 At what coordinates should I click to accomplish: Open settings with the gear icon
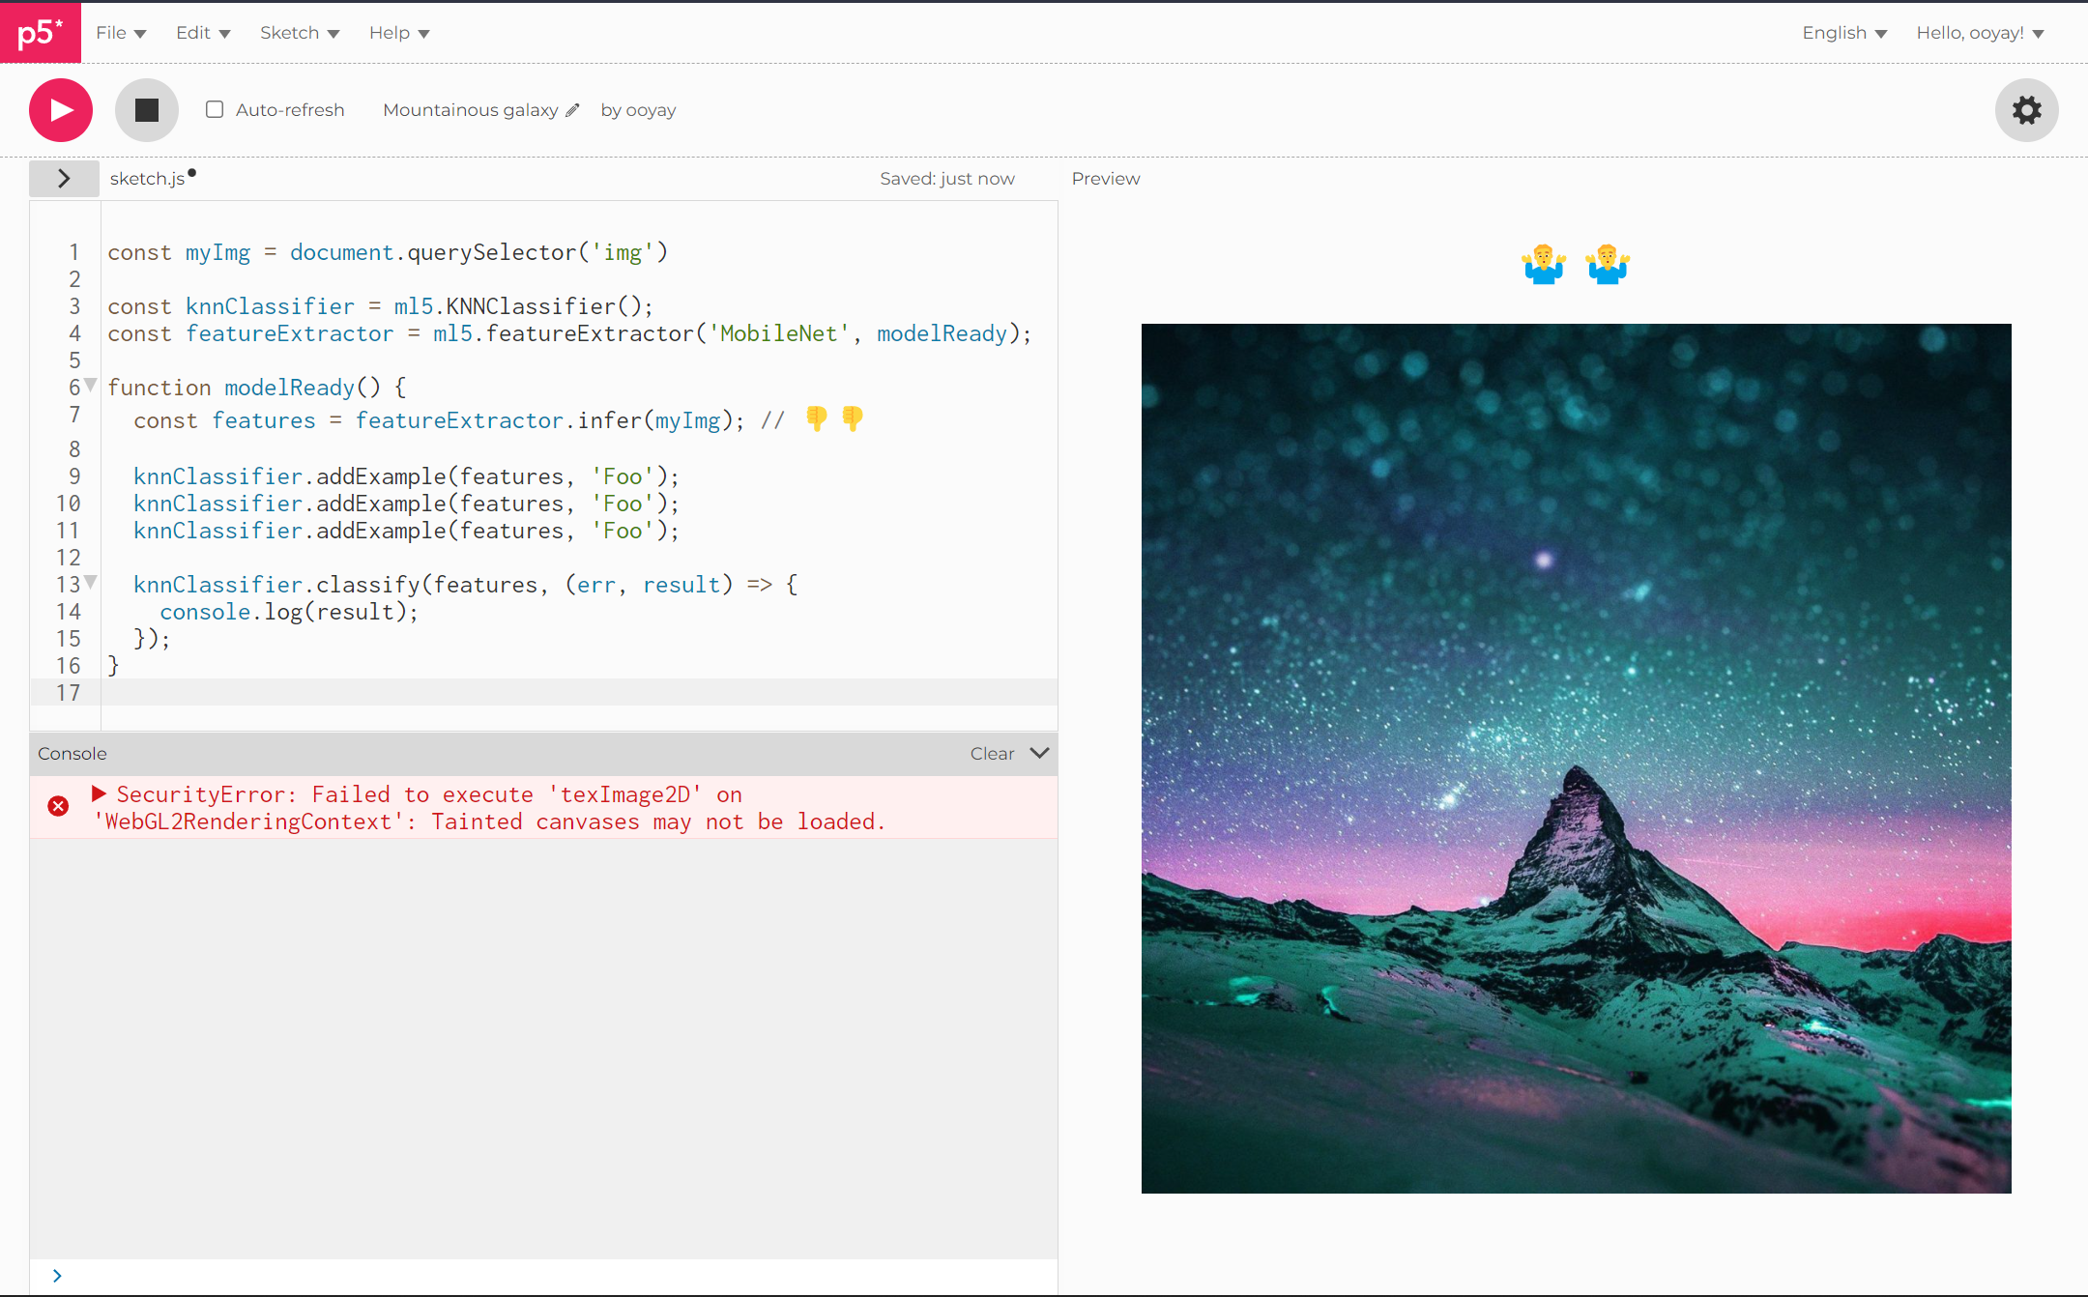pyautogui.click(x=2026, y=110)
